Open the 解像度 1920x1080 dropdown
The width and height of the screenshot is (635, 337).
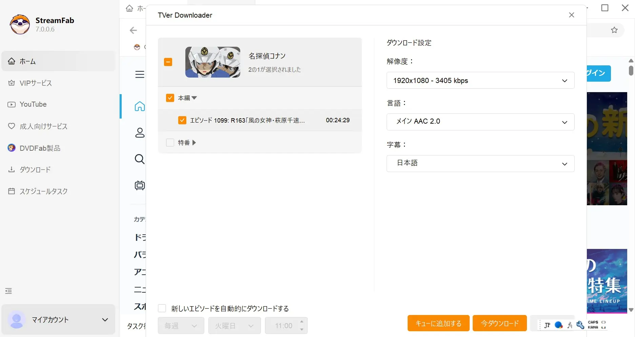pos(480,80)
